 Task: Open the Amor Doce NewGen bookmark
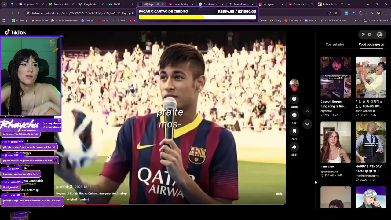click(x=64, y=20)
